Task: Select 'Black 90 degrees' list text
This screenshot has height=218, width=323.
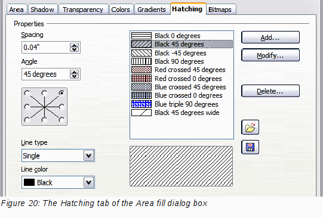Action: click(x=179, y=61)
